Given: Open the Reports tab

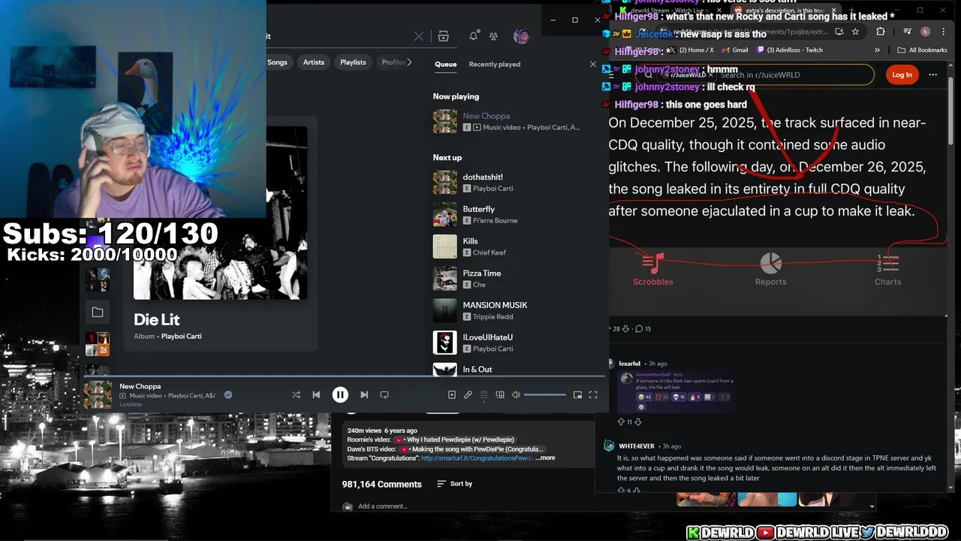Looking at the screenshot, I should pyautogui.click(x=771, y=270).
